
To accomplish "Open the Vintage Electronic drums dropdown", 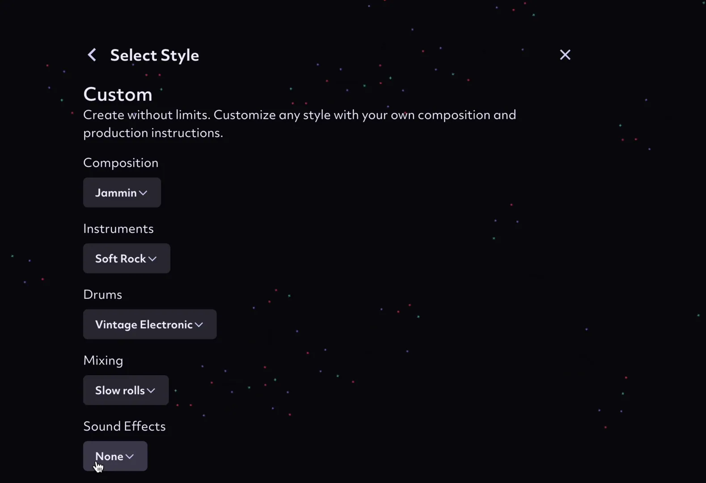I will 149,324.
